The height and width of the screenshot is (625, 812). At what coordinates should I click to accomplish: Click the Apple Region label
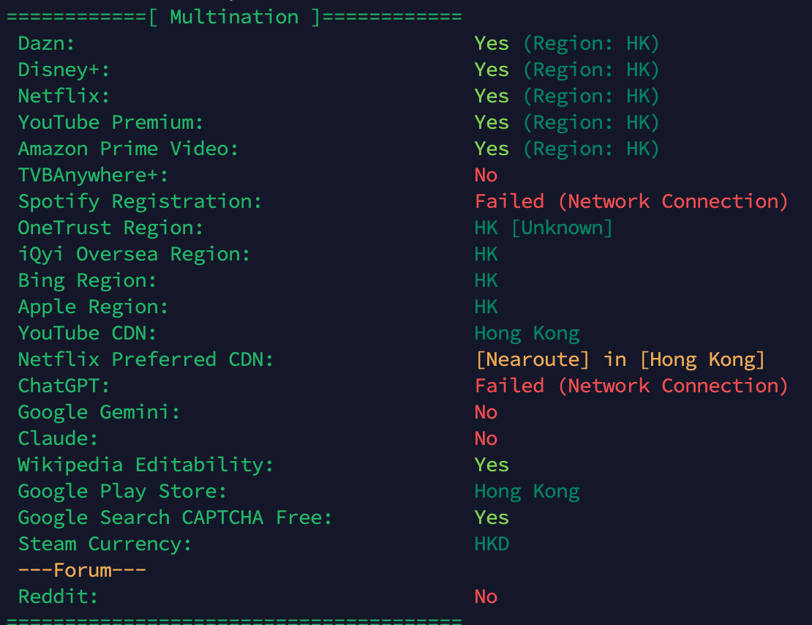click(94, 307)
